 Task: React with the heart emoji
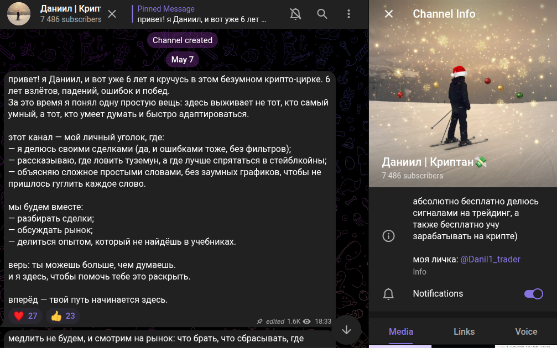click(25, 315)
